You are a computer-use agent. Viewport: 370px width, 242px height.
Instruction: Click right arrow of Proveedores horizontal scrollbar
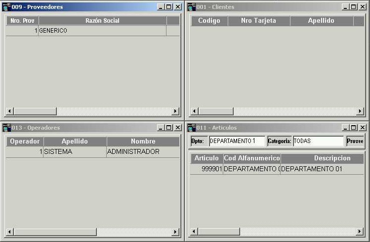[175, 111]
